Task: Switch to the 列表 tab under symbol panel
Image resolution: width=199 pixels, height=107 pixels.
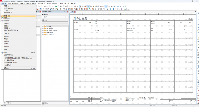Action: [x=47, y=103]
